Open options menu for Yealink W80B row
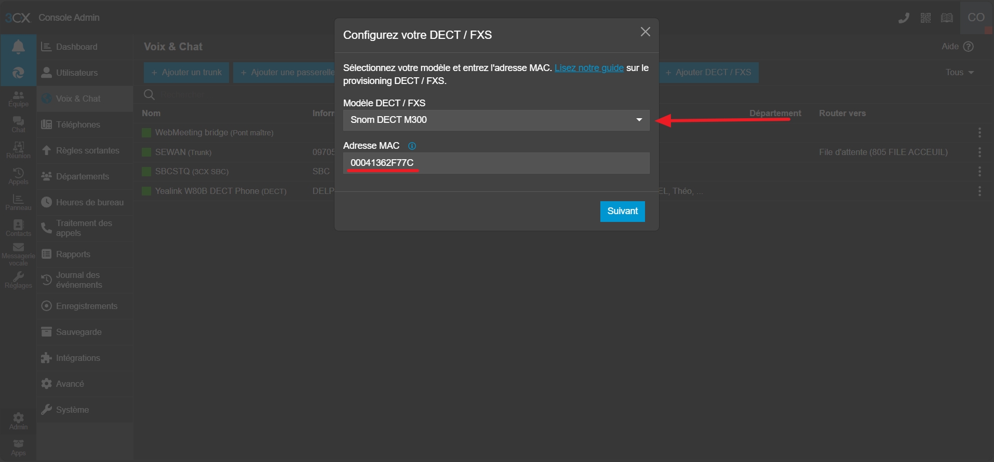The height and width of the screenshot is (462, 994). point(979,191)
